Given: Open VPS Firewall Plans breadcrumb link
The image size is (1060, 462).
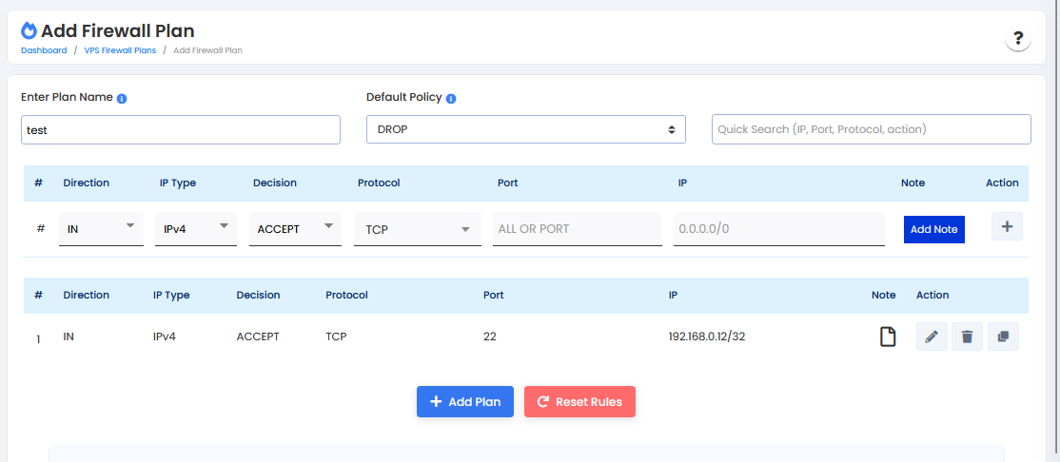Looking at the screenshot, I should (120, 50).
